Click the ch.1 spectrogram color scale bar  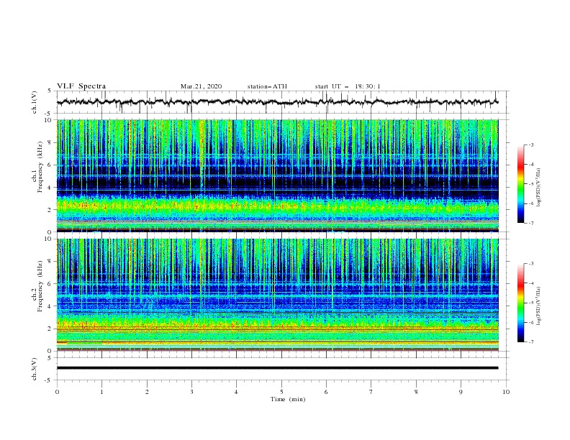click(520, 184)
